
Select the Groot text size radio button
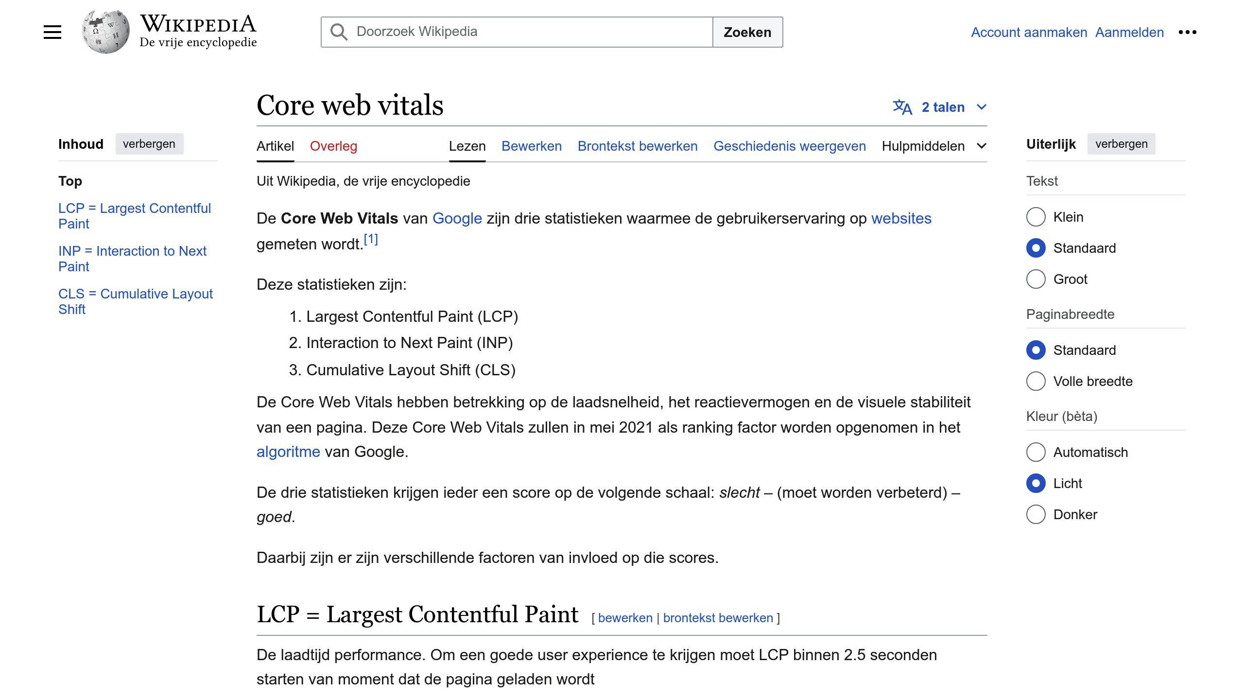[x=1036, y=279]
